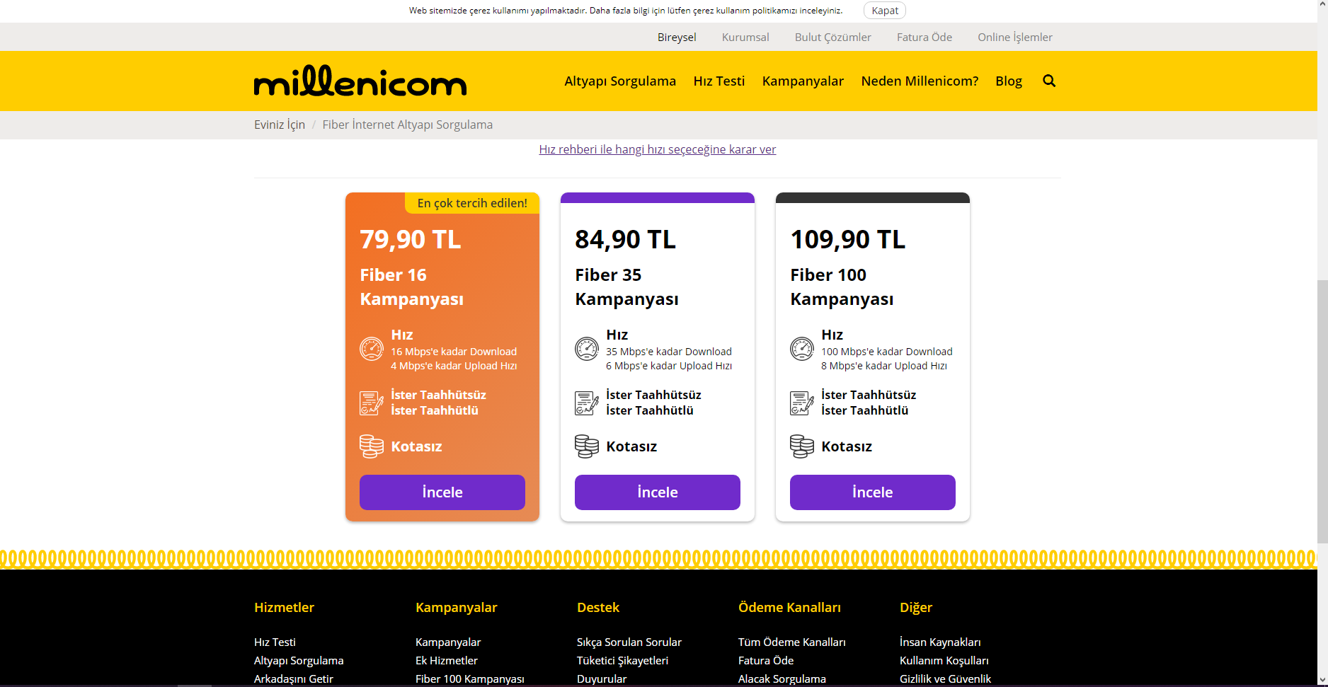Image resolution: width=1328 pixels, height=687 pixels.
Task: Open Duyurular footer link
Action: 602,679
